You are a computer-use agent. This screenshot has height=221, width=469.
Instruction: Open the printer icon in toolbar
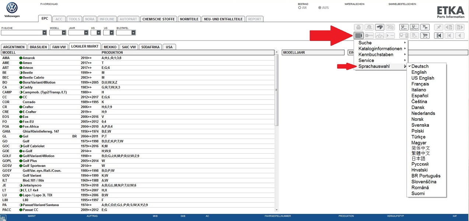click(358, 27)
